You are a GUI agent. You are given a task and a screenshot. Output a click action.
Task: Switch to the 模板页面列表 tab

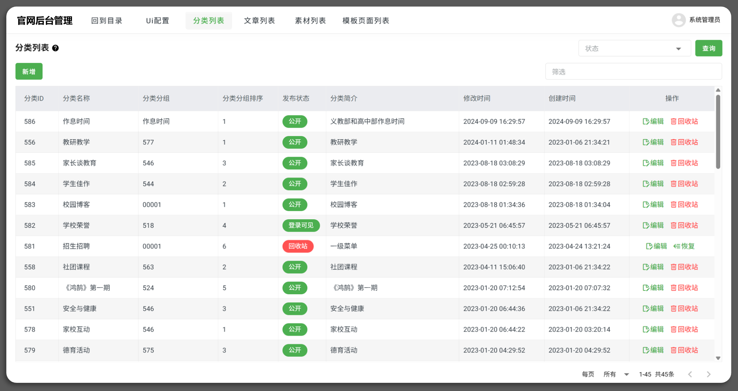coord(365,21)
